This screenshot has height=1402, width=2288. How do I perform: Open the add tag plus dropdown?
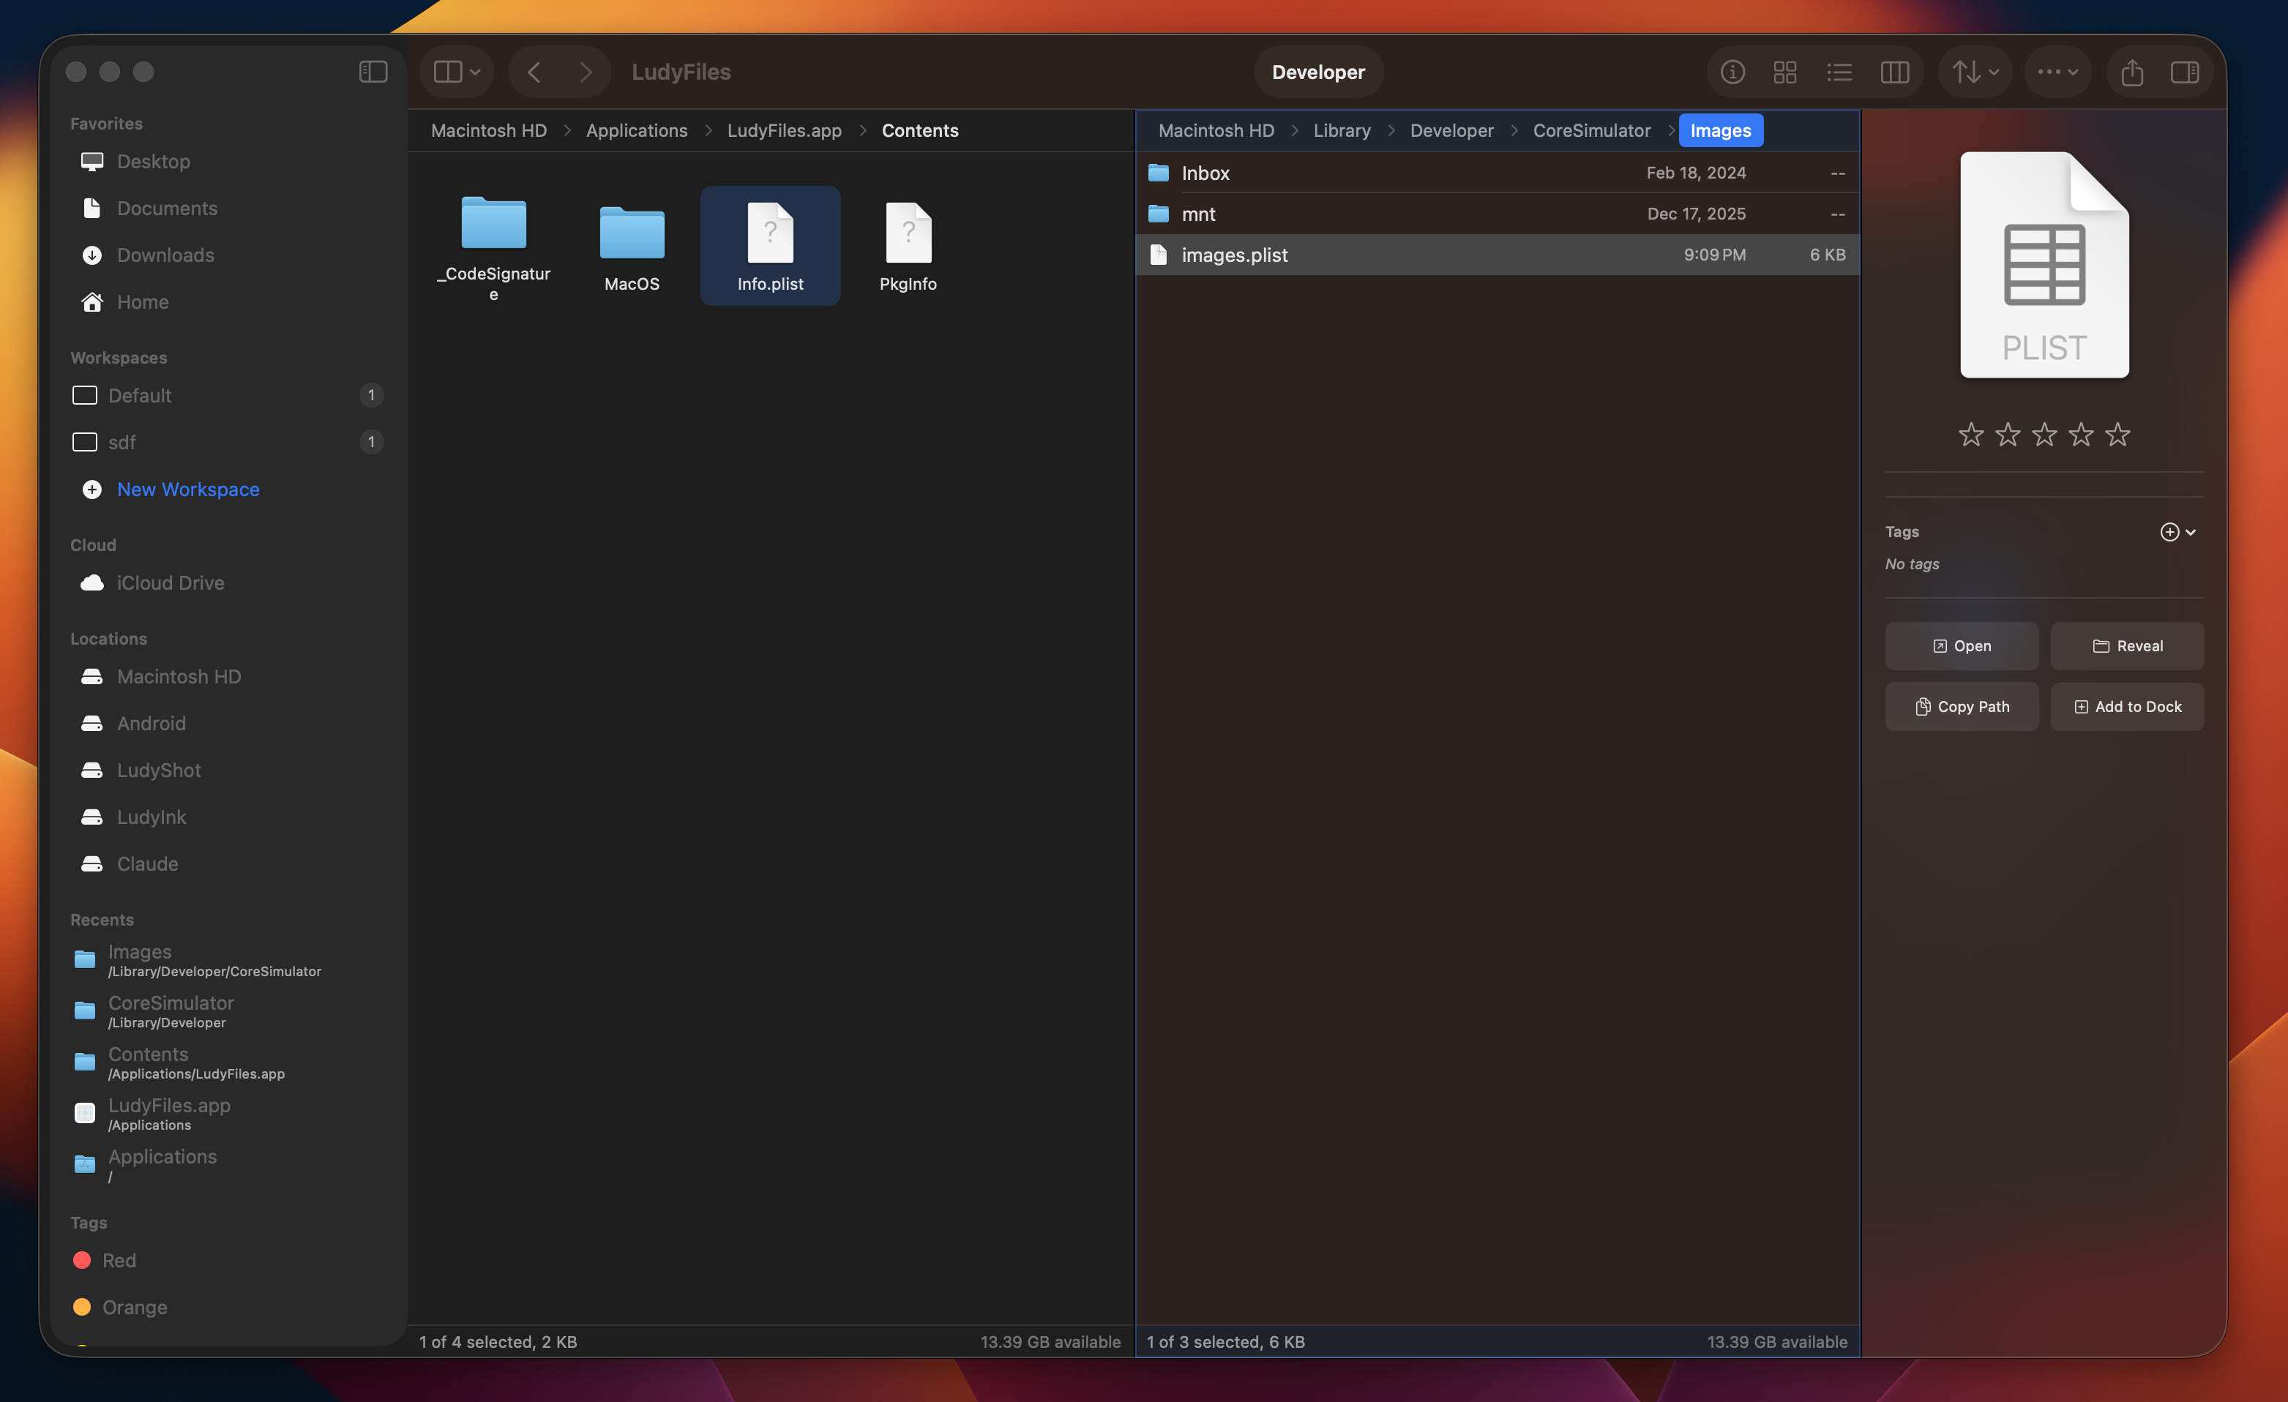(x=2177, y=532)
